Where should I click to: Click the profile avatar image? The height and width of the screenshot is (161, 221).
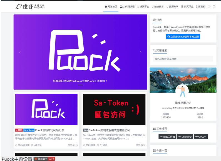pos(182,91)
